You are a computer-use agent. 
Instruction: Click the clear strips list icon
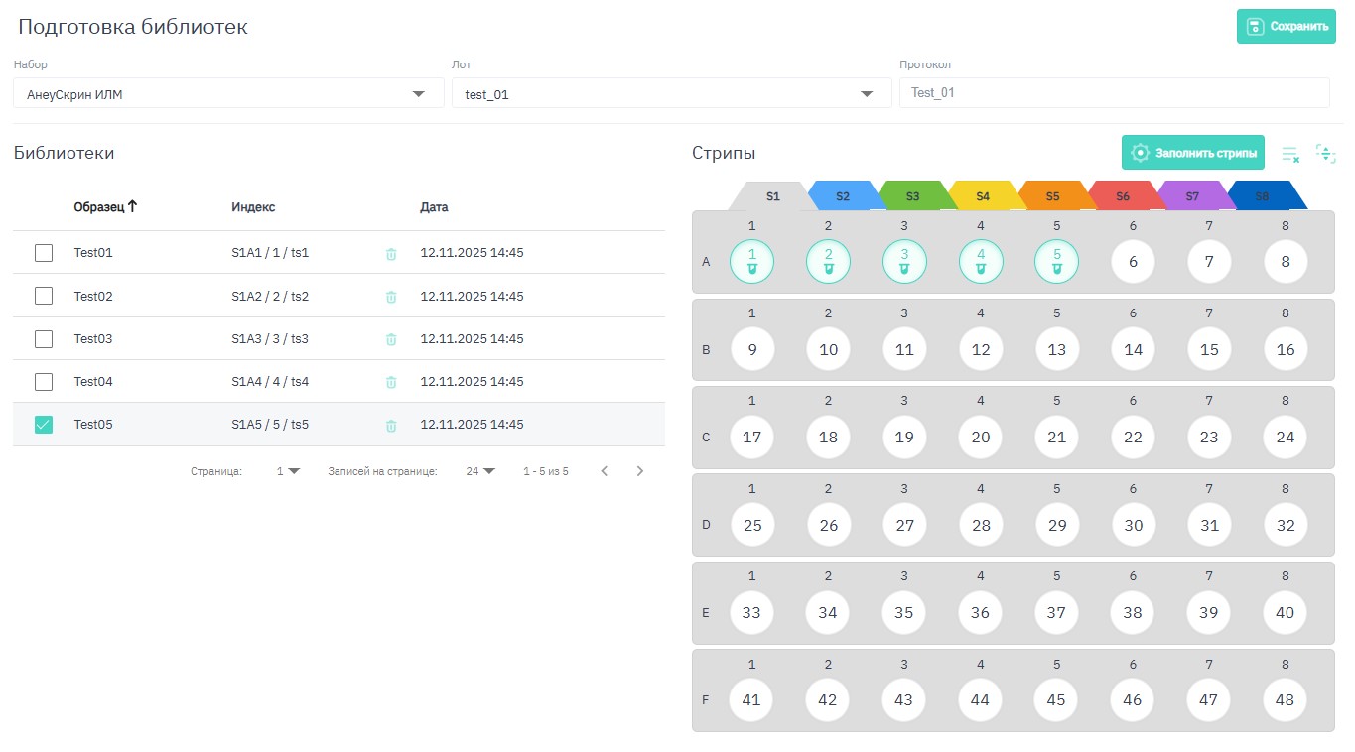coord(1289,154)
